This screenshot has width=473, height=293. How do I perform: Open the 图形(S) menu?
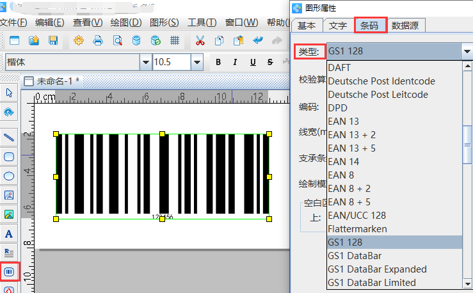click(x=164, y=22)
